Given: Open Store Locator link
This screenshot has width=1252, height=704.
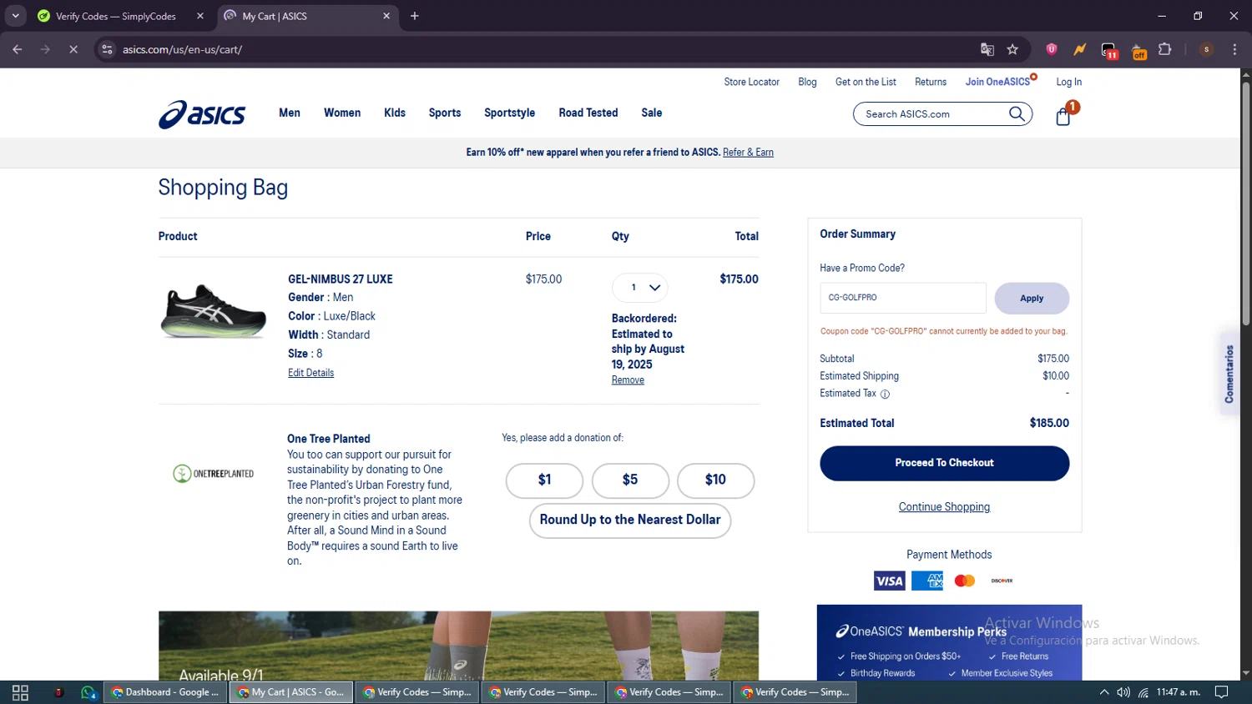Looking at the screenshot, I should 752,82.
